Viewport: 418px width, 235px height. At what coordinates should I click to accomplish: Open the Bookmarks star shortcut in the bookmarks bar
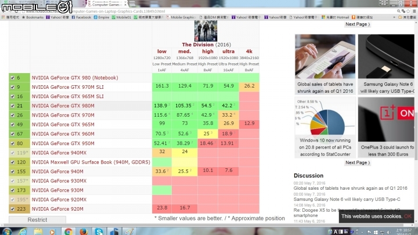pos(33,17)
